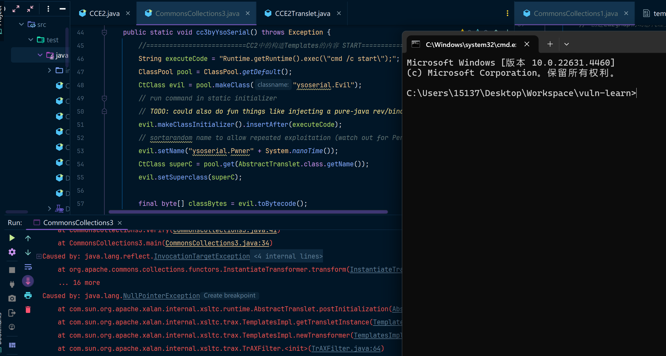
Task: Open CommonsCollections3.java:34 stack link
Action: pyautogui.click(x=217, y=243)
